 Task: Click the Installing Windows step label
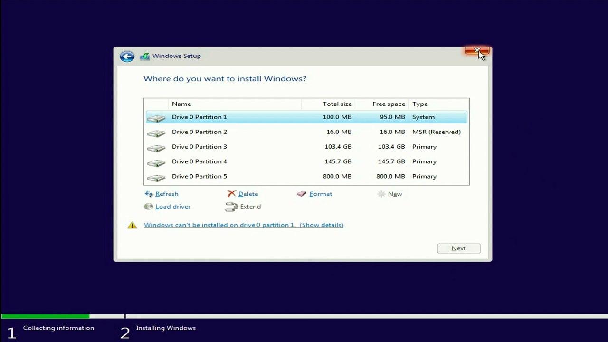(x=166, y=328)
